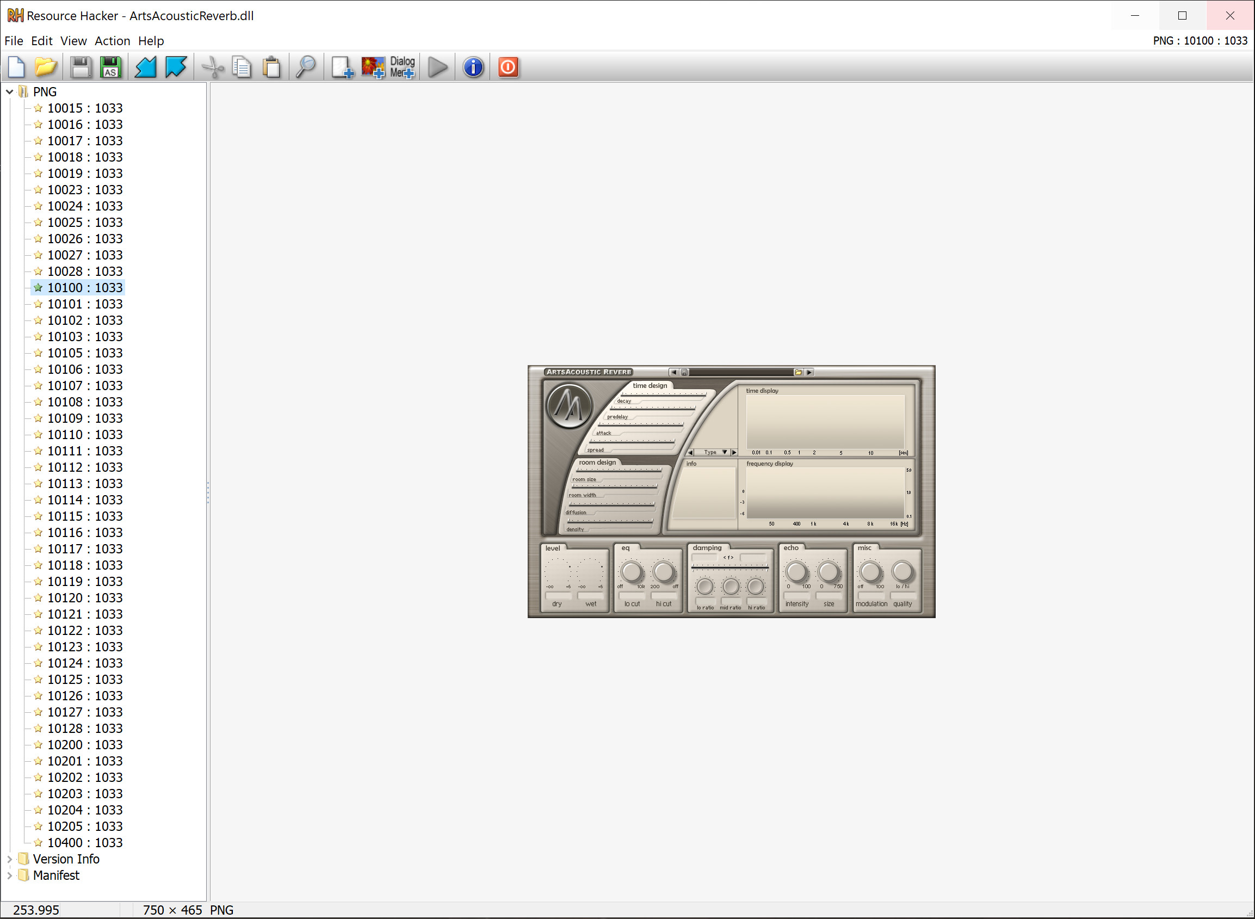The height and width of the screenshot is (919, 1255).
Task: Select resource 10017 : 1033
Action: [x=84, y=141]
